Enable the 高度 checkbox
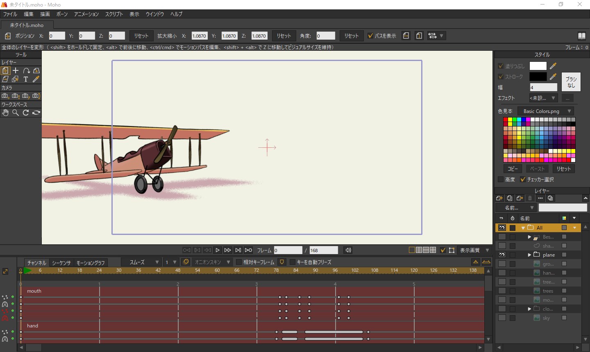 coord(501,179)
